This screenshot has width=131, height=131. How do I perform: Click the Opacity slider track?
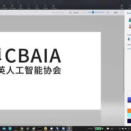(129, 49)
